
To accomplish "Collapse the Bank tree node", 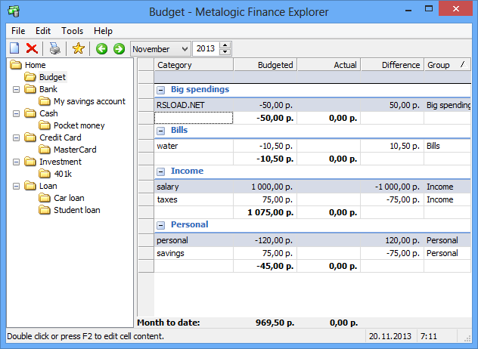I will pos(16,90).
